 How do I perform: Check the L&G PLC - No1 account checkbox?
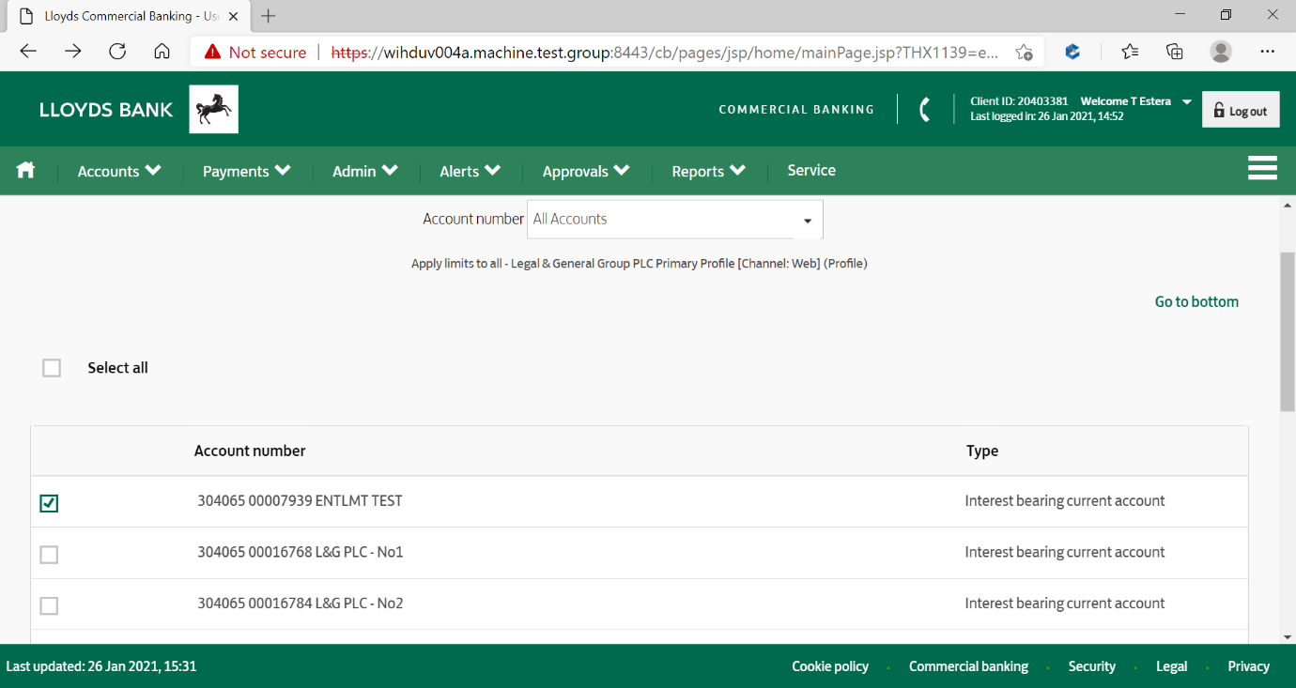click(x=49, y=555)
